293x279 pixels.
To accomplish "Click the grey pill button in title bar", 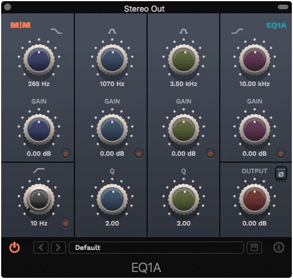I will [x=283, y=7].
